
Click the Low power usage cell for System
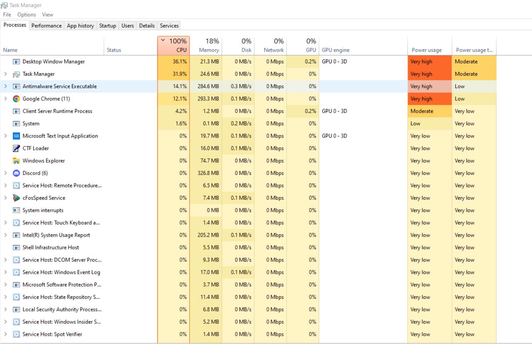click(430, 124)
